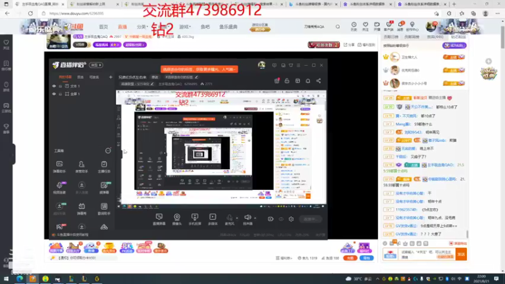This screenshot has height=284, width=505.
Task: Click the chat list scrollbar
Action: 467,234
